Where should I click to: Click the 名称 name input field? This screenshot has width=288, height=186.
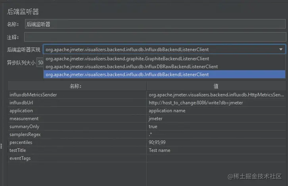coord(155,24)
